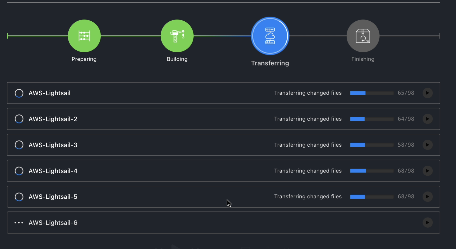456x249 pixels.
Task: Click the AWS-Lightsail-2 server name
Action: (53, 119)
